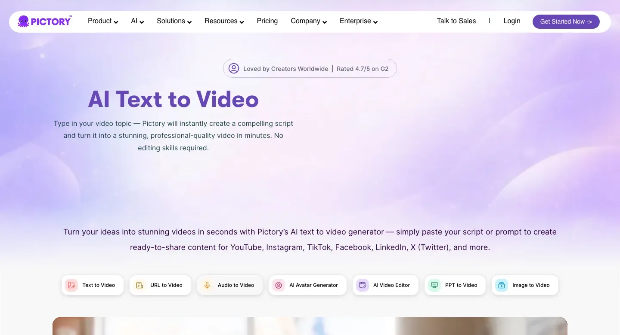Click the Audio to Video microphone icon
The image size is (620, 335).
click(x=207, y=285)
